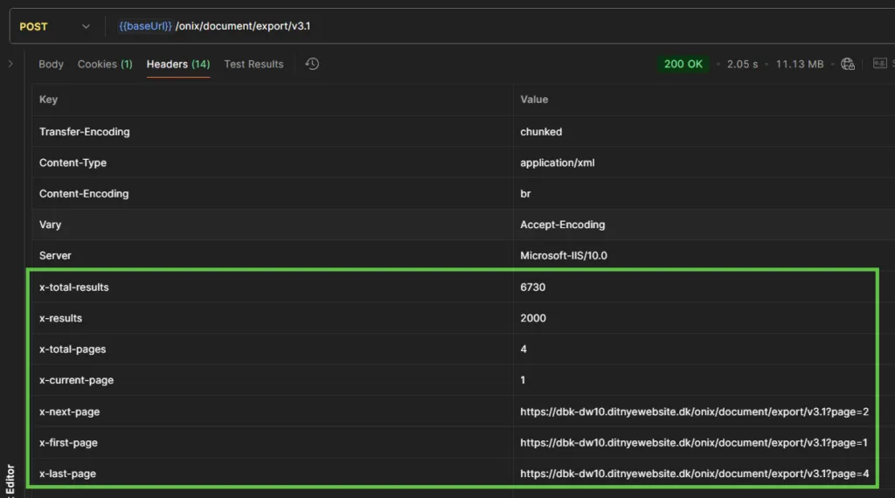Open the network globe lock icon
Image resolution: width=895 pixels, height=498 pixels.
[x=848, y=64]
